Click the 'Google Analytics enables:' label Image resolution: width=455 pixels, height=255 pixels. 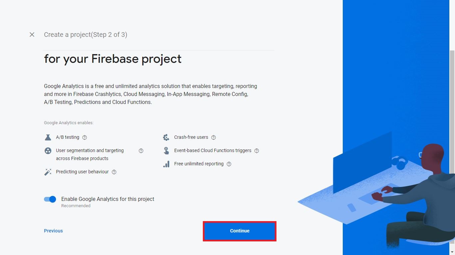(69, 123)
